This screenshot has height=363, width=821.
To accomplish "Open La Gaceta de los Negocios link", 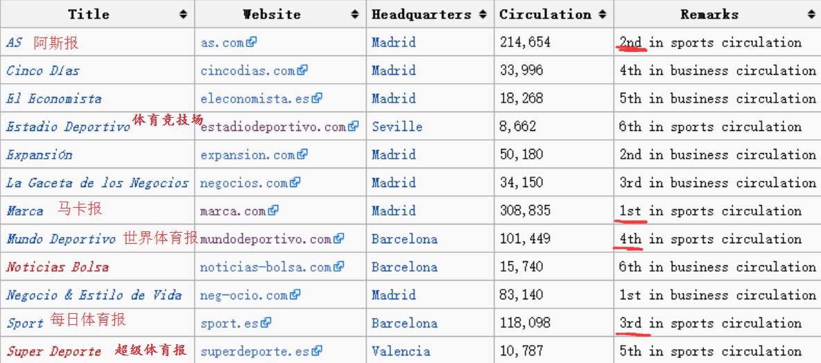I will pyautogui.click(x=97, y=183).
